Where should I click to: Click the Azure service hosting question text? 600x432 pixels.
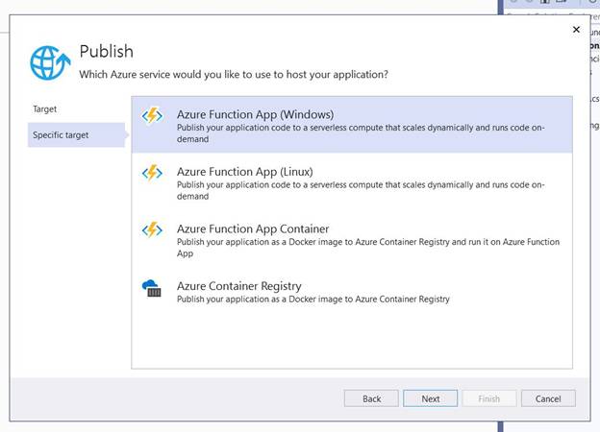click(x=234, y=75)
